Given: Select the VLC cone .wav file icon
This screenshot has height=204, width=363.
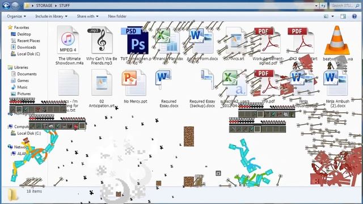Looking at the screenshot, I should (337, 40).
